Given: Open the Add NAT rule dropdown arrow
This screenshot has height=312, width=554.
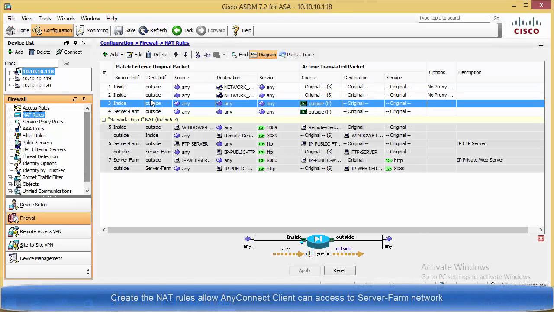Looking at the screenshot, I should (x=122, y=55).
